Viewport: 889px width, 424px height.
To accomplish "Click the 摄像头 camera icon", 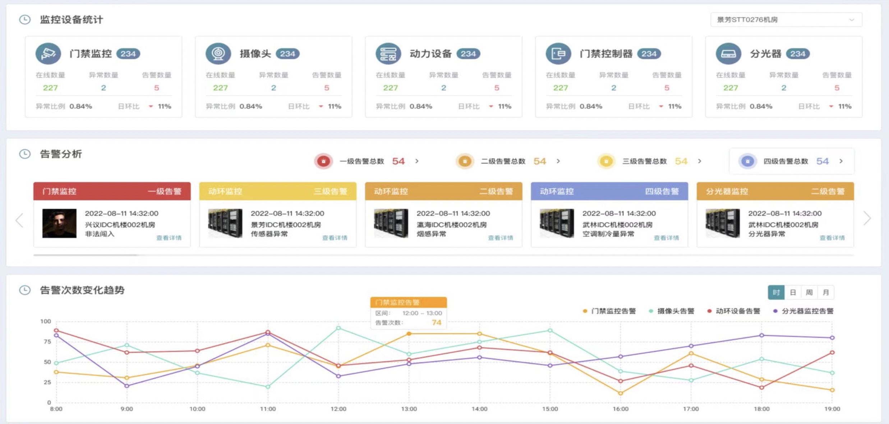I will (x=218, y=54).
